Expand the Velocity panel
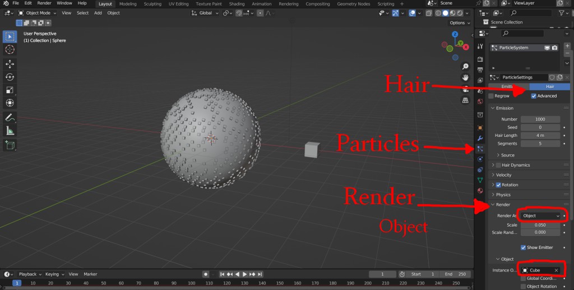The image size is (574, 290). coord(504,175)
